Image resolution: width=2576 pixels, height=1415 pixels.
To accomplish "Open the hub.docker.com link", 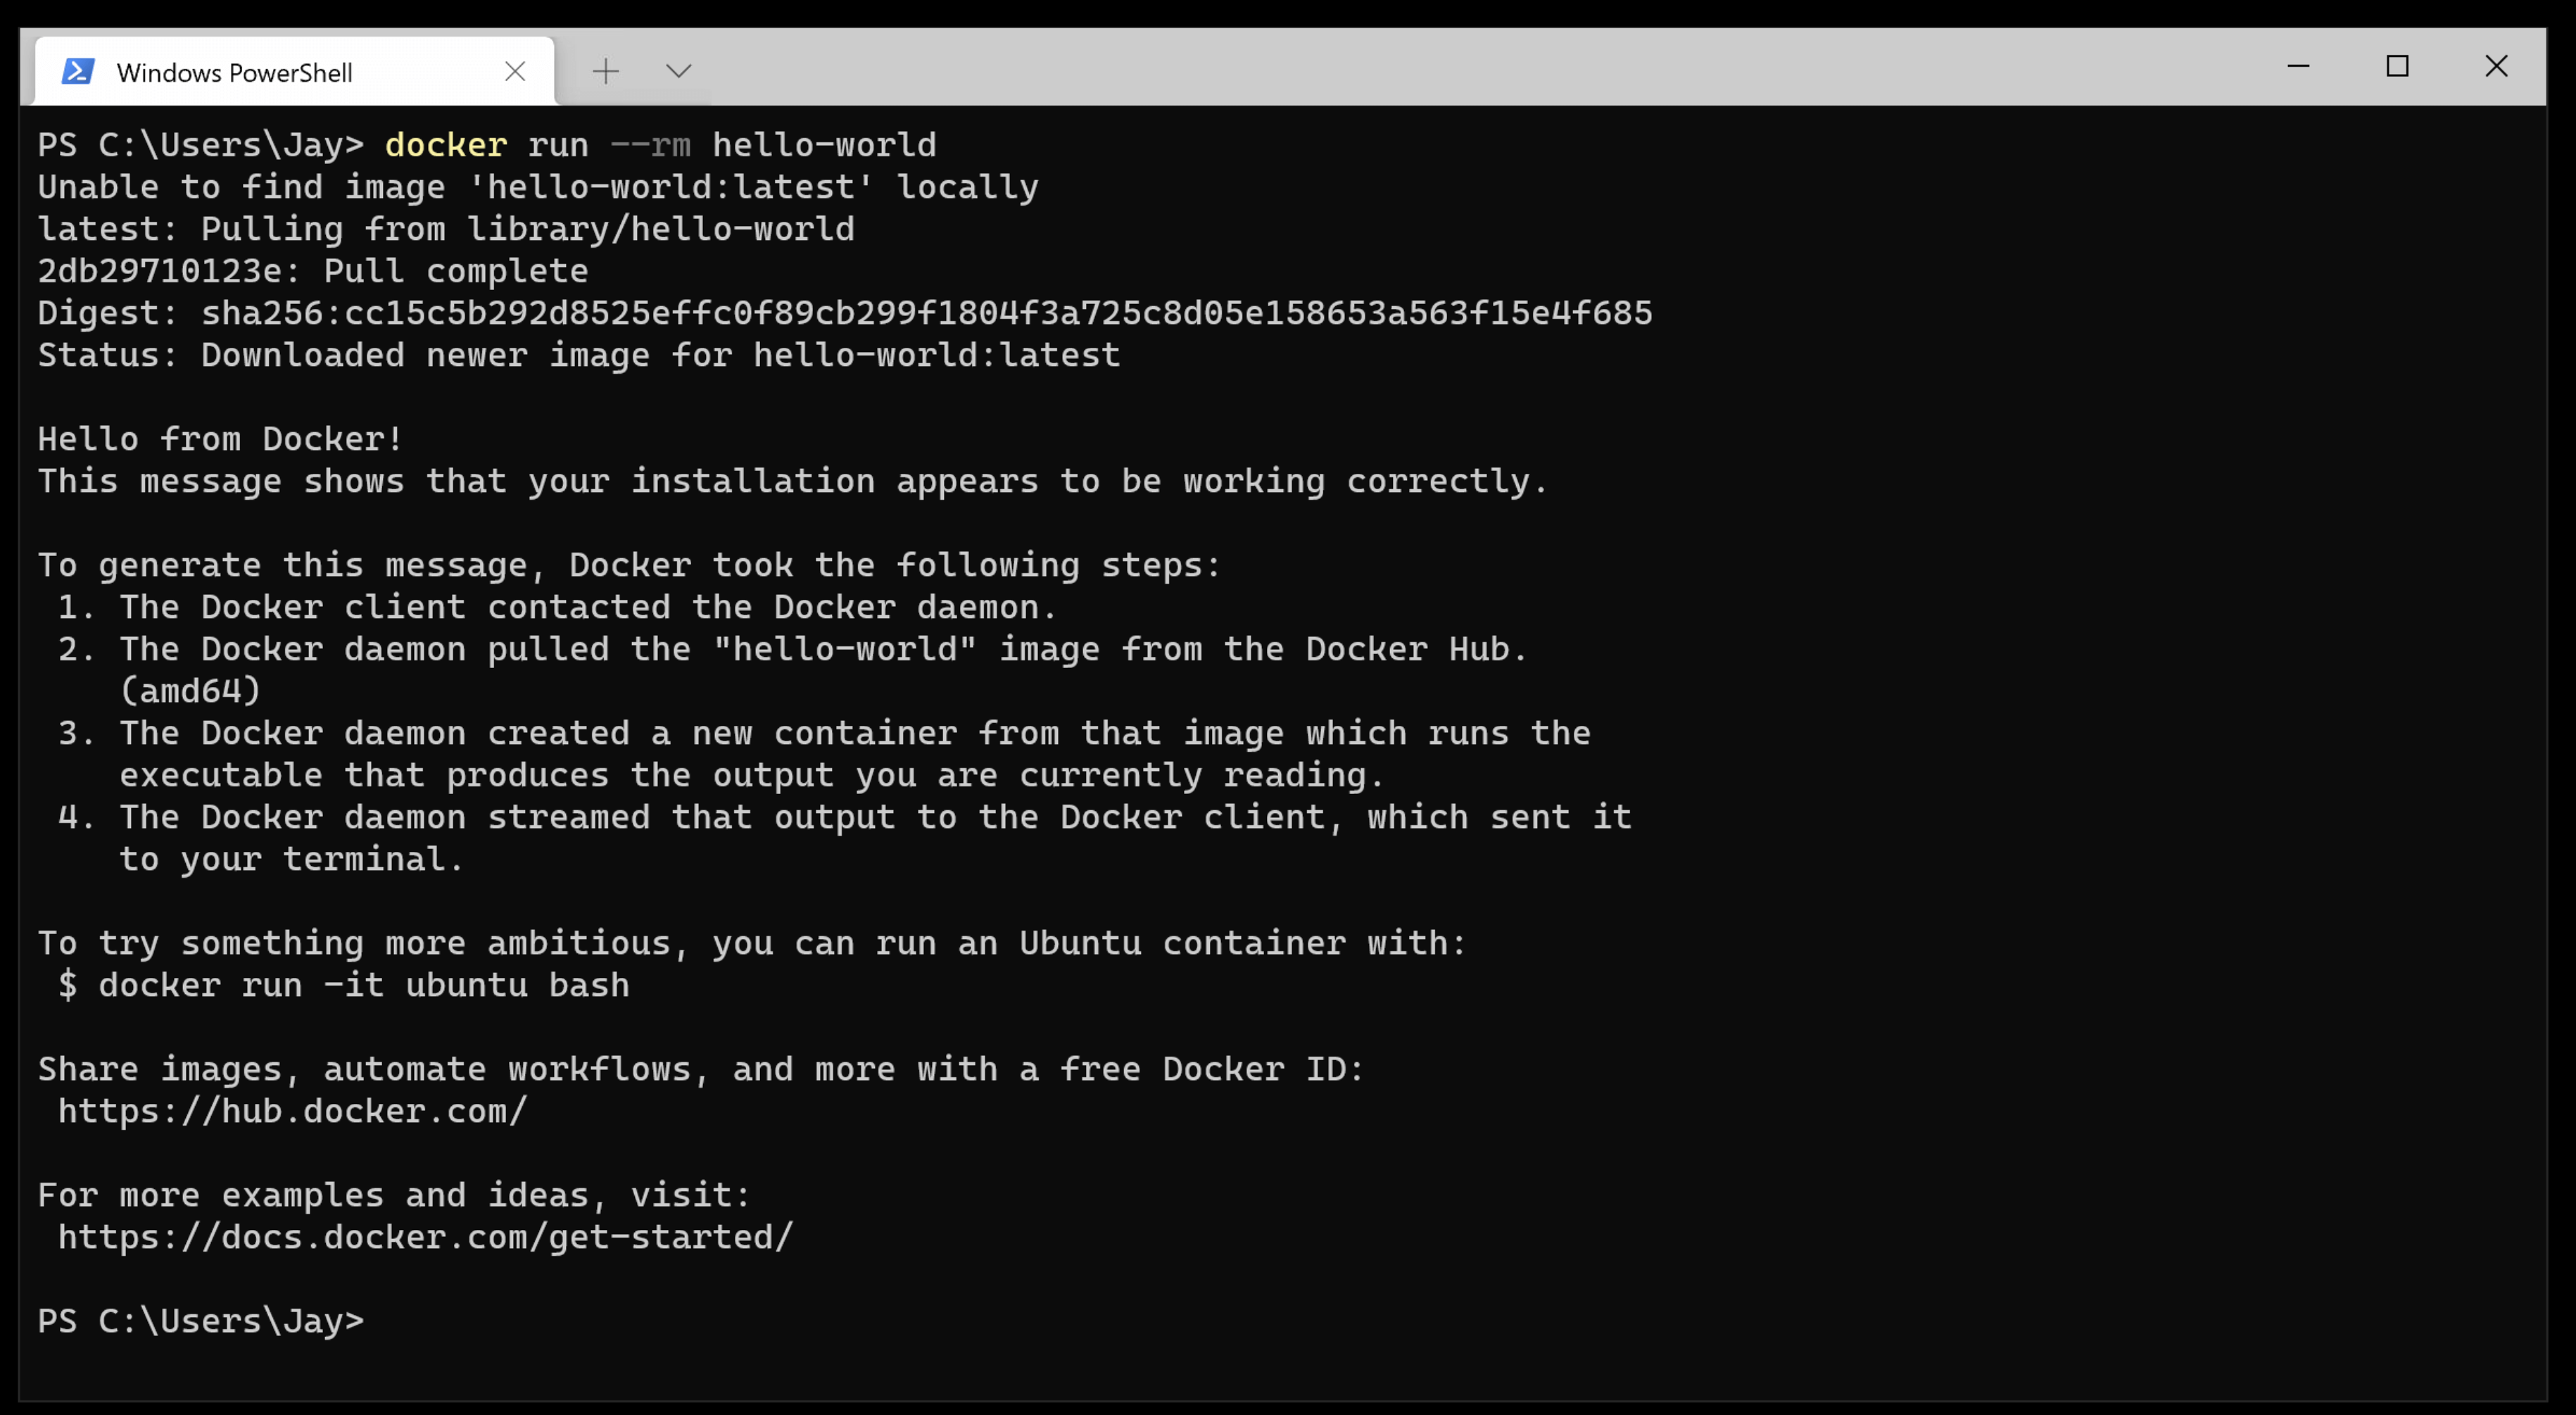I will pos(292,1110).
